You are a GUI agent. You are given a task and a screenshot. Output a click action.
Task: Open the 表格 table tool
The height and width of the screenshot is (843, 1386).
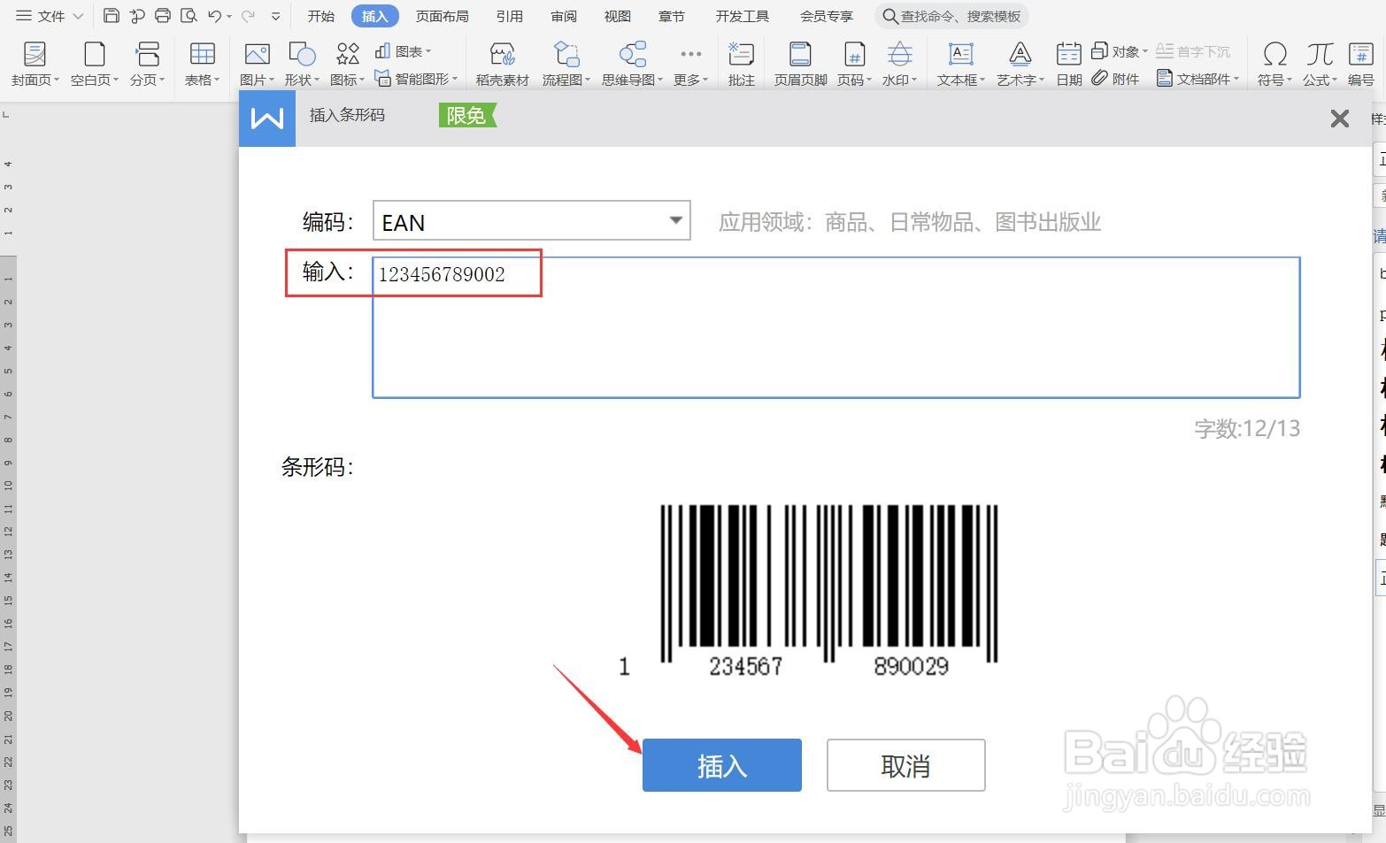tap(203, 64)
